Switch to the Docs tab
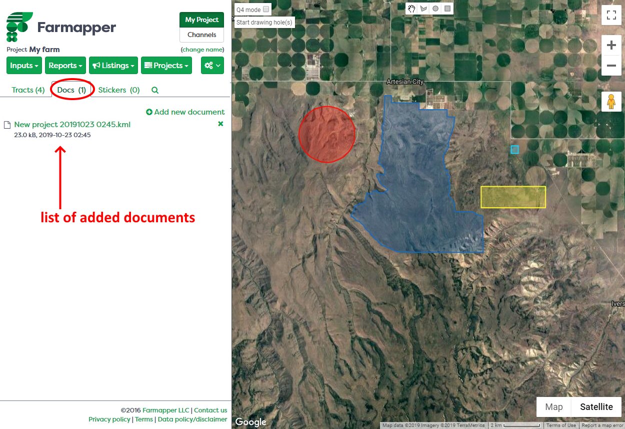 (72, 90)
